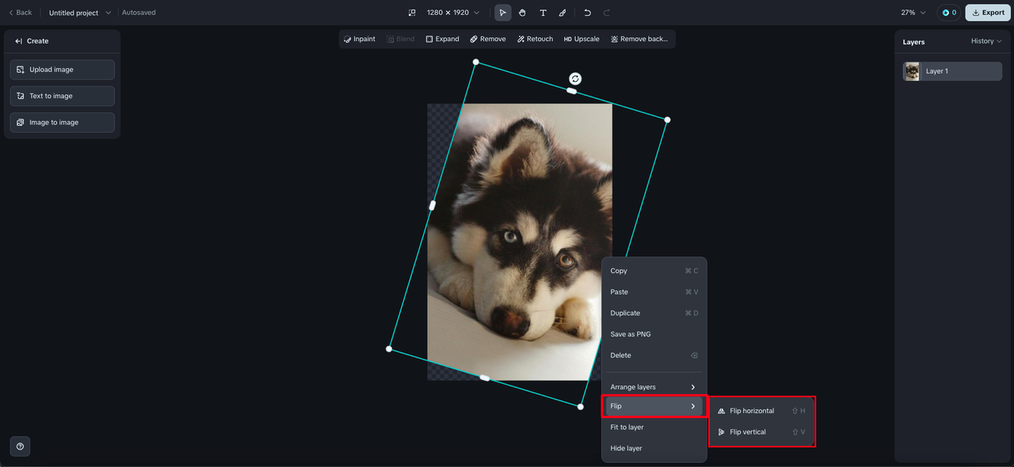Click the canvas resize icon
Screen dimensions: 1014x467
coord(412,13)
